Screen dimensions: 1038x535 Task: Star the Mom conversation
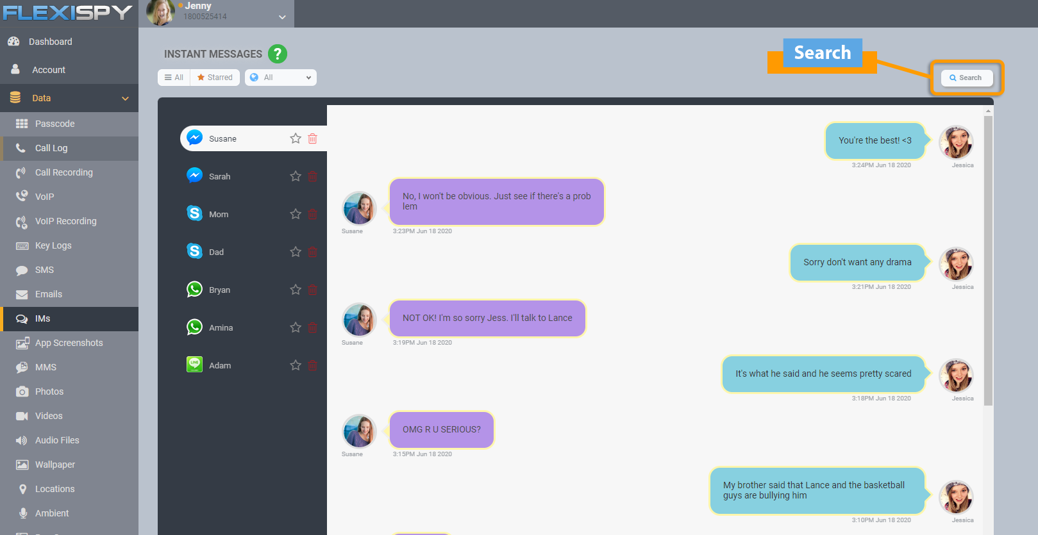(x=296, y=214)
